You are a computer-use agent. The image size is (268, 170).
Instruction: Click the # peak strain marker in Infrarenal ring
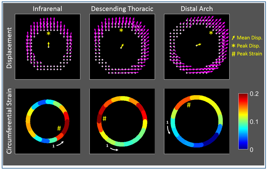point(59,128)
